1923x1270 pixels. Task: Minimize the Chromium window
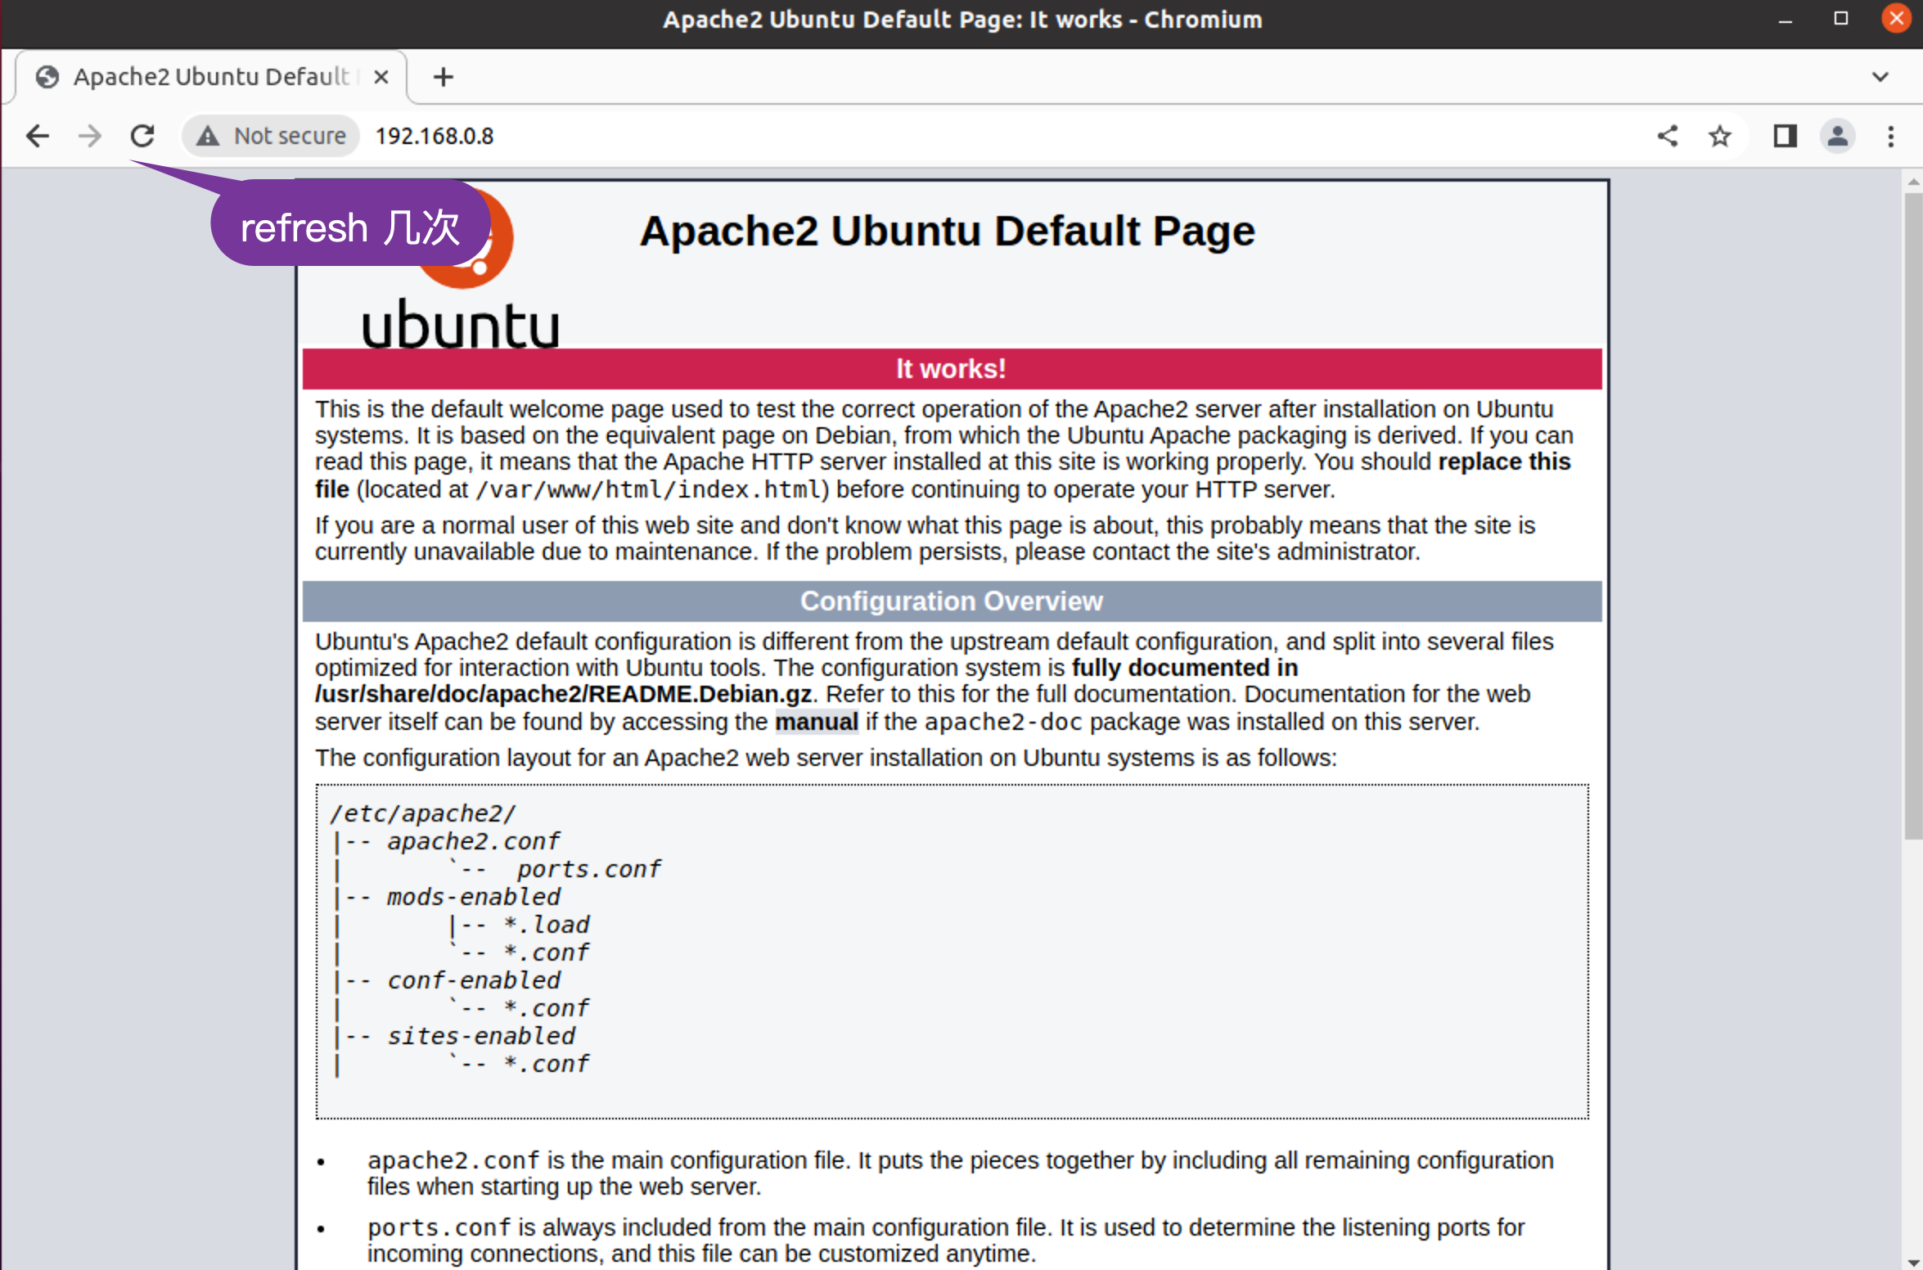[1786, 19]
